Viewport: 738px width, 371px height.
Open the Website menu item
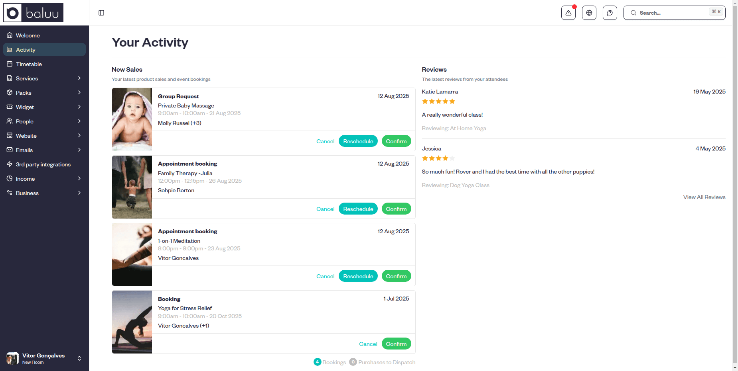(x=26, y=135)
